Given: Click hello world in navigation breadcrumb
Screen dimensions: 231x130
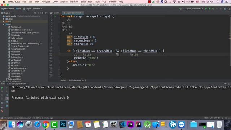Looking at the screenshot, I should click(x=8, y=9).
